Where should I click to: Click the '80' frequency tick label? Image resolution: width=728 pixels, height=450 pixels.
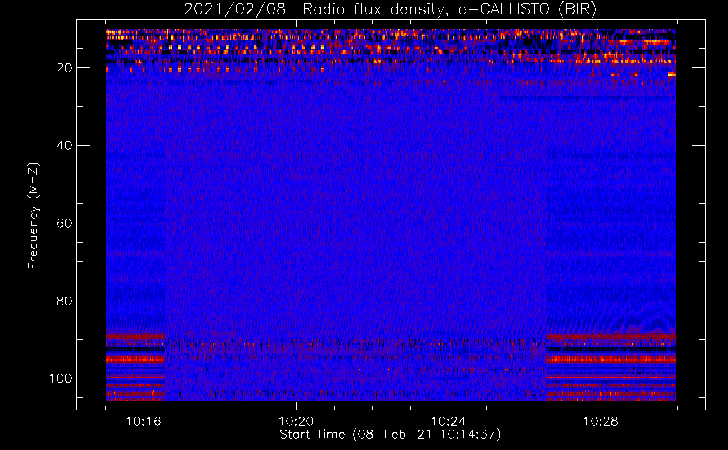[x=64, y=301]
